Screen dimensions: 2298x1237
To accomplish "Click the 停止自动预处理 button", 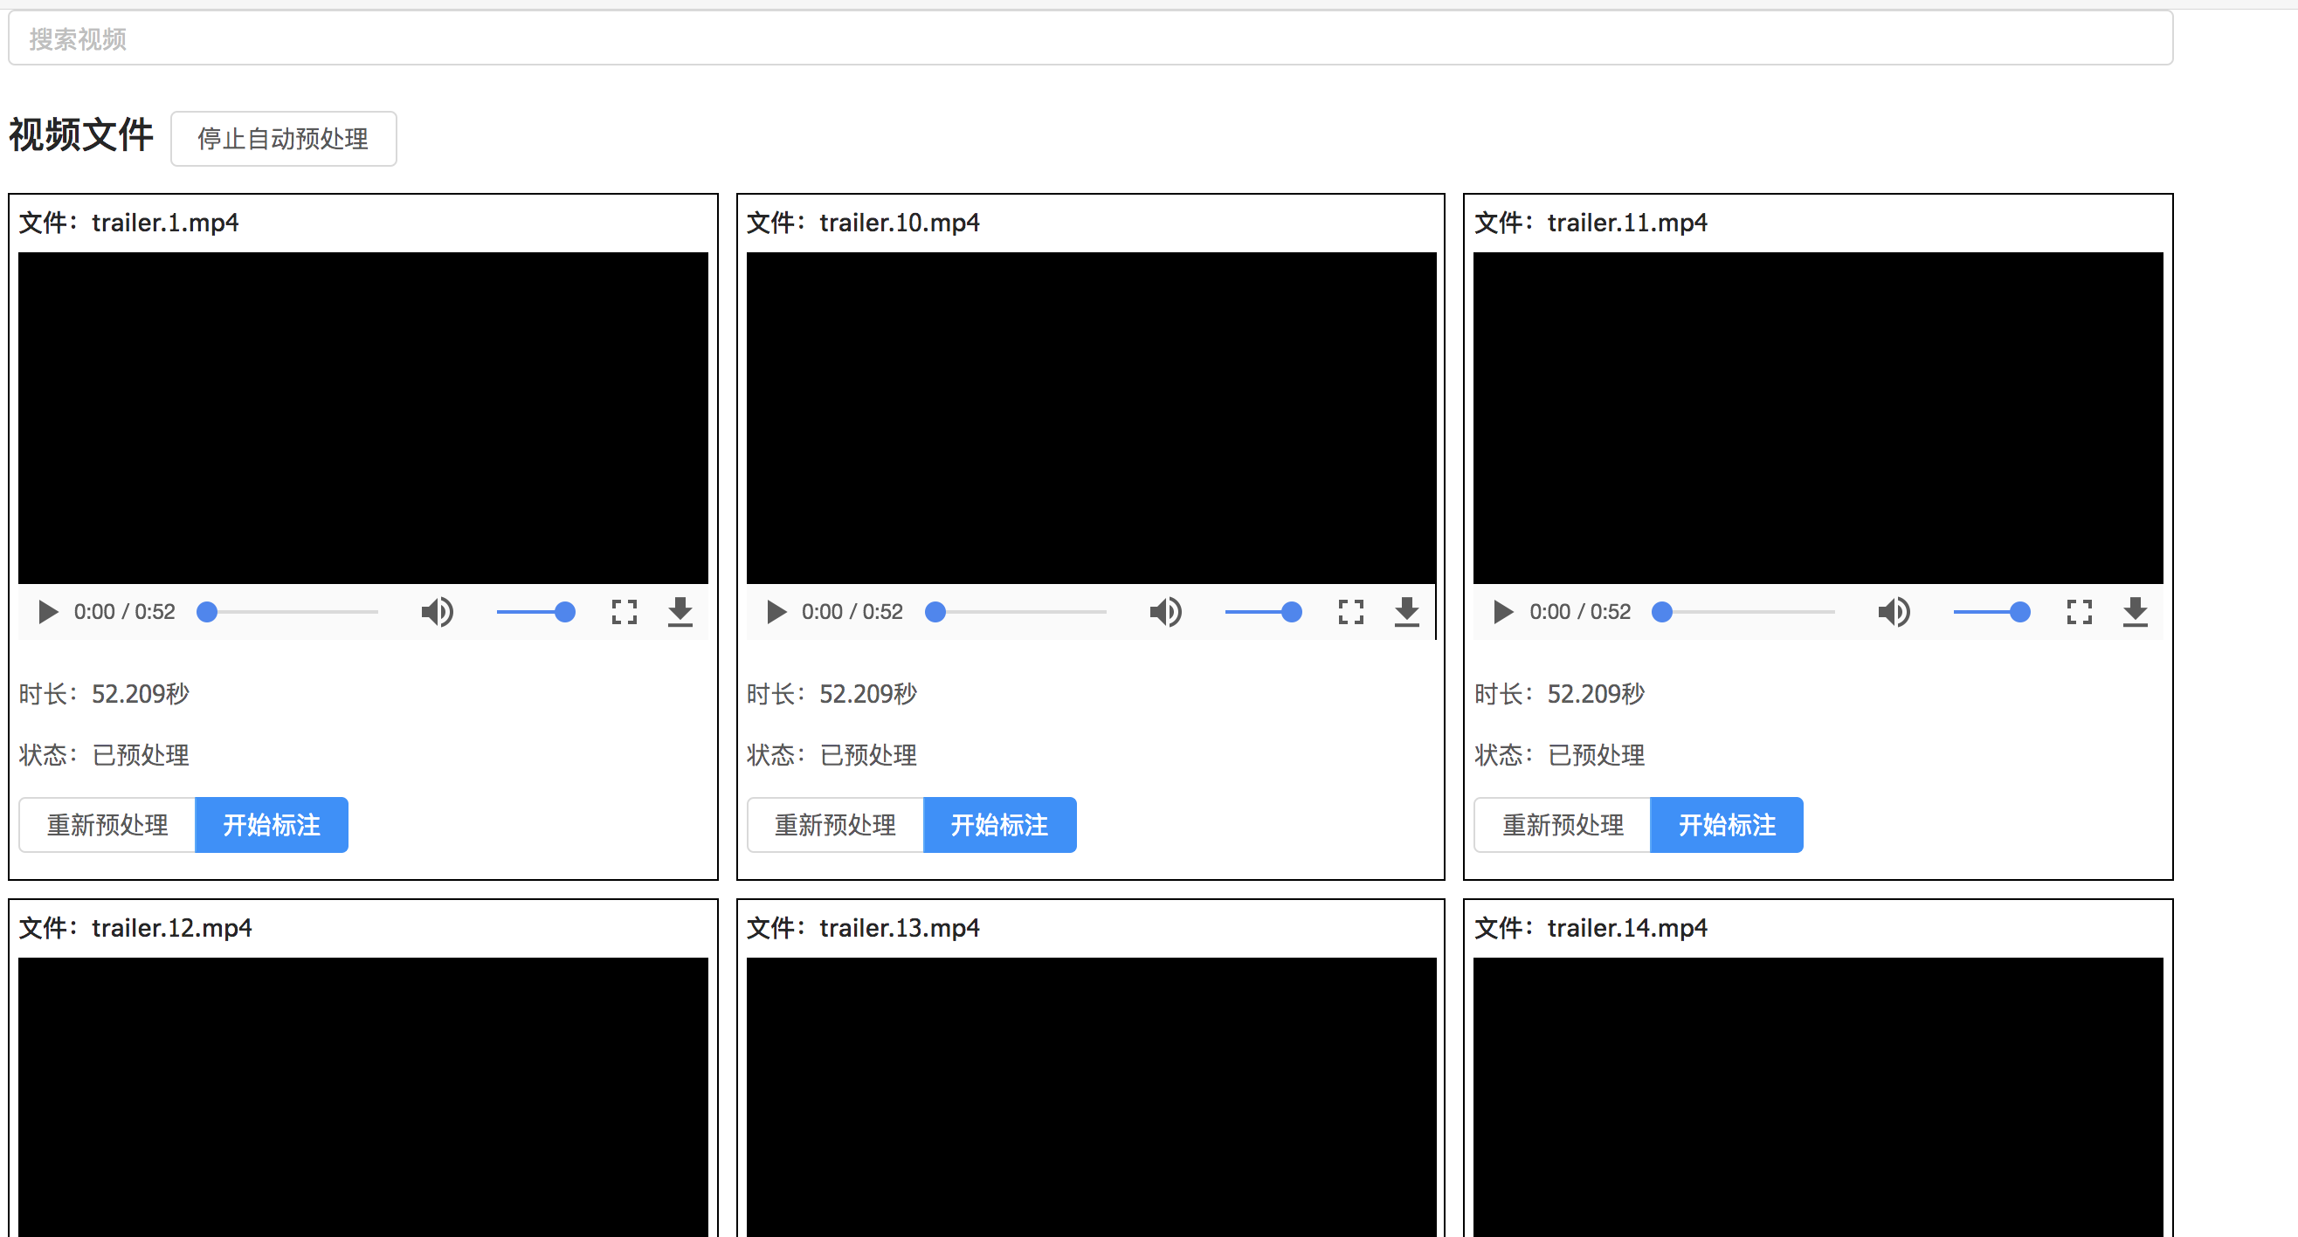I will pyautogui.click(x=283, y=139).
